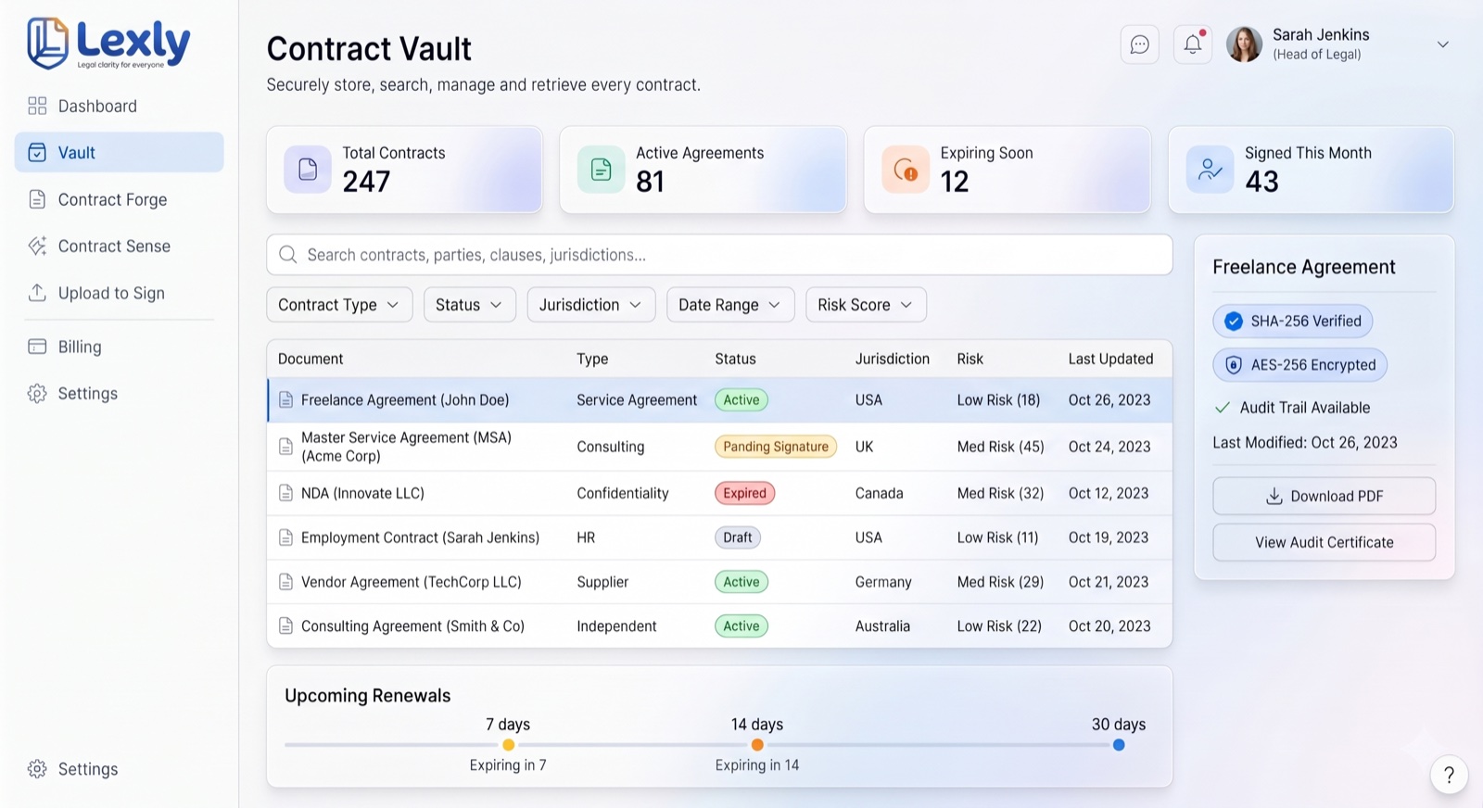Open the notifications bell
The image size is (1483, 808).
[x=1193, y=44]
